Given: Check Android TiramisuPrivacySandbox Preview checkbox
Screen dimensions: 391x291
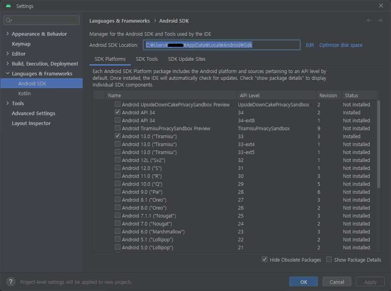Looking at the screenshot, I should (118, 128).
